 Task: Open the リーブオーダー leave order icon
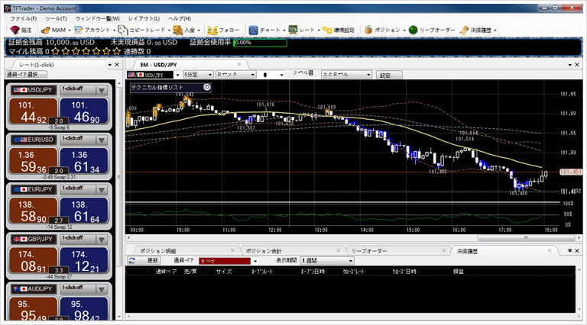[413, 30]
